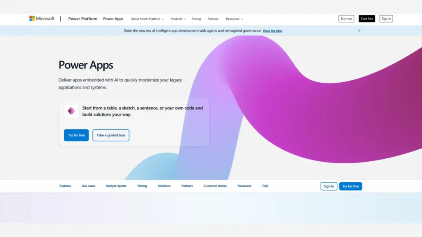Viewport: 422px width, 237px height.
Task: Open the Products dropdown menu
Action: (178, 19)
